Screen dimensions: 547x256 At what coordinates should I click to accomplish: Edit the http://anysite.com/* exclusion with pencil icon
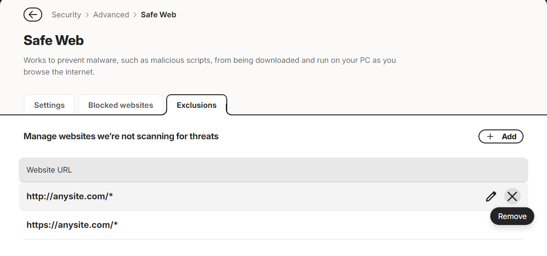[491, 196]
